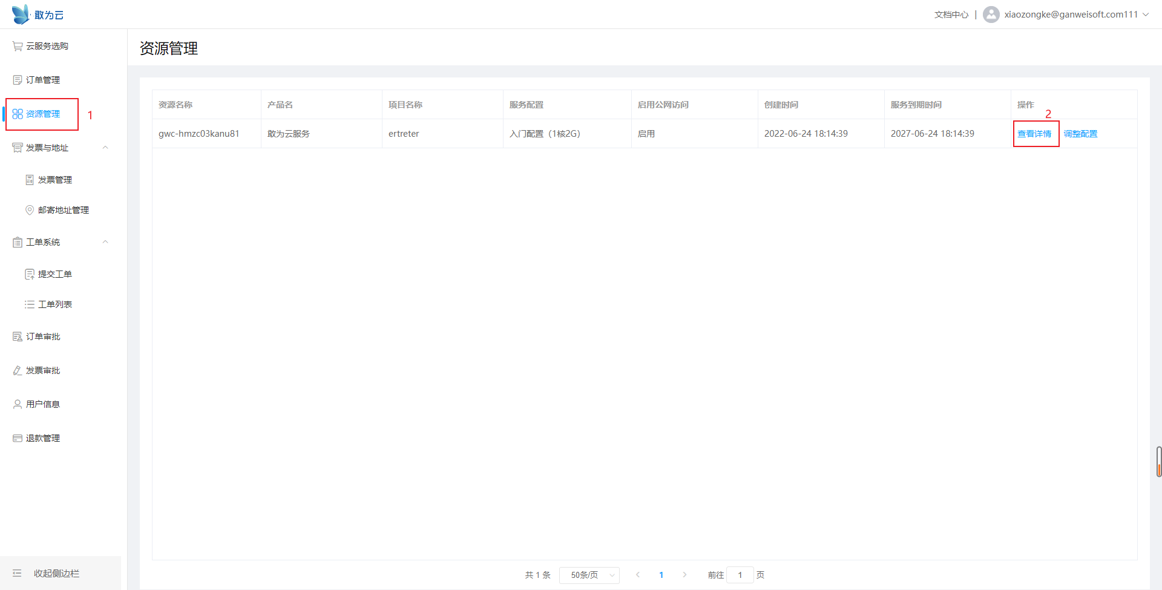Click 调整配置 link for gwc-hmzc03kanu81

[1080, 134]
